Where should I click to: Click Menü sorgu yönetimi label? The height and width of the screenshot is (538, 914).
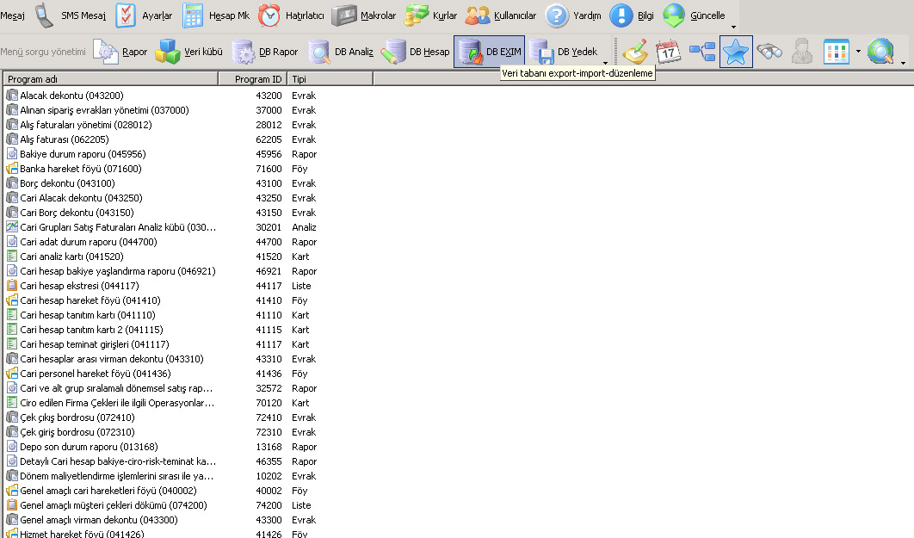pyautogui.click(x=43, y=52)
